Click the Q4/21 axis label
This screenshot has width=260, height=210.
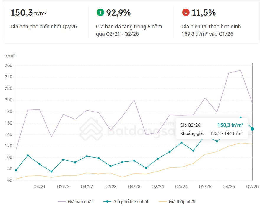40,187
